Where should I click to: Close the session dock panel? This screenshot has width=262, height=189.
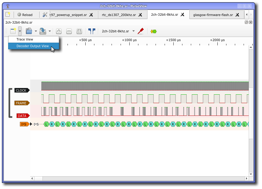(251, 22)
